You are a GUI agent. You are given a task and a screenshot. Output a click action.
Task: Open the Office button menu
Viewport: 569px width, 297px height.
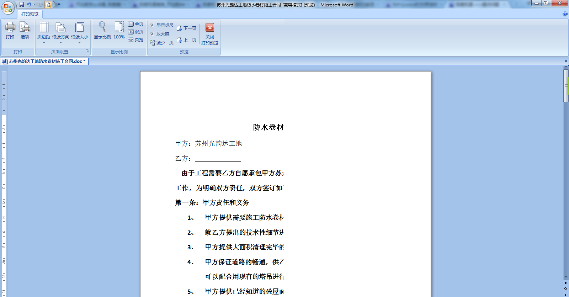coord(8,7)
